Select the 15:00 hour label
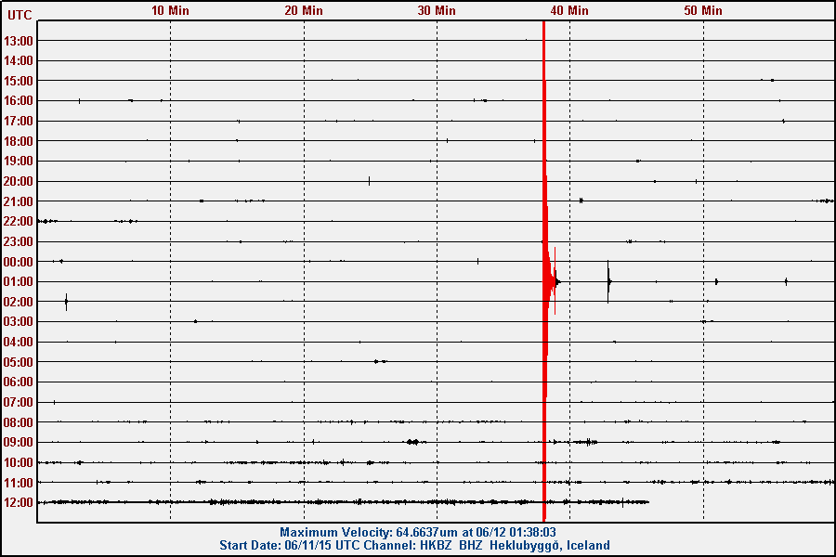The width and height of the screenshot is (836, 557). [x=19, y=81]
